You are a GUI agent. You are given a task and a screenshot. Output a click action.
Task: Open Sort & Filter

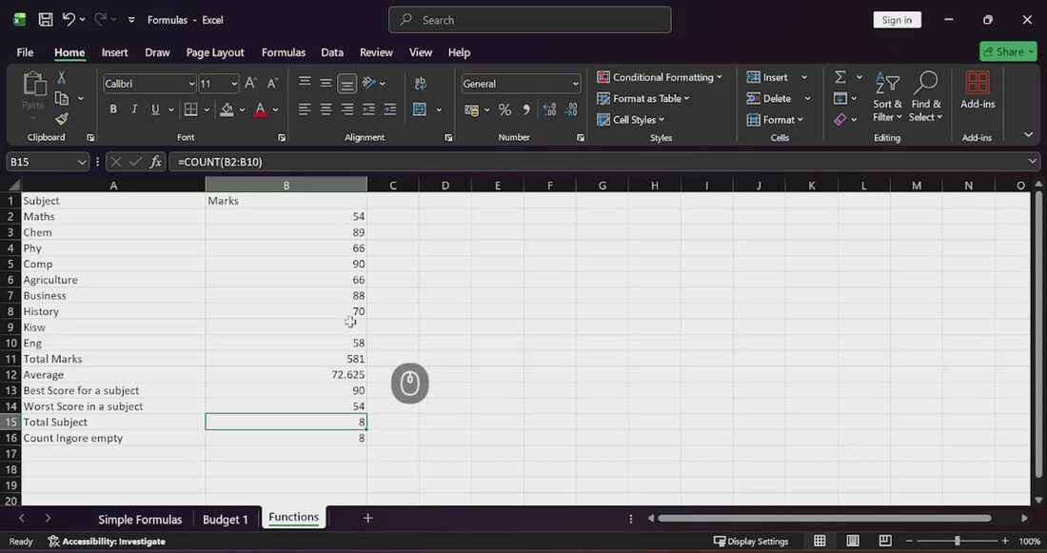(887, 97)
